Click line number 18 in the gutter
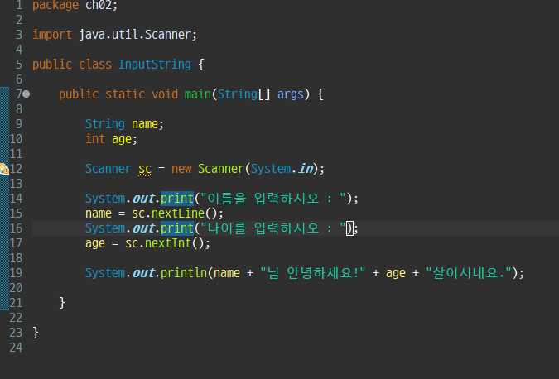This screenshot has width=559, height=379. (16, 258)
